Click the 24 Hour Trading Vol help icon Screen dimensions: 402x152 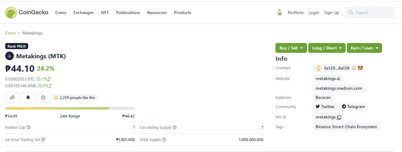tap(43, 139)
